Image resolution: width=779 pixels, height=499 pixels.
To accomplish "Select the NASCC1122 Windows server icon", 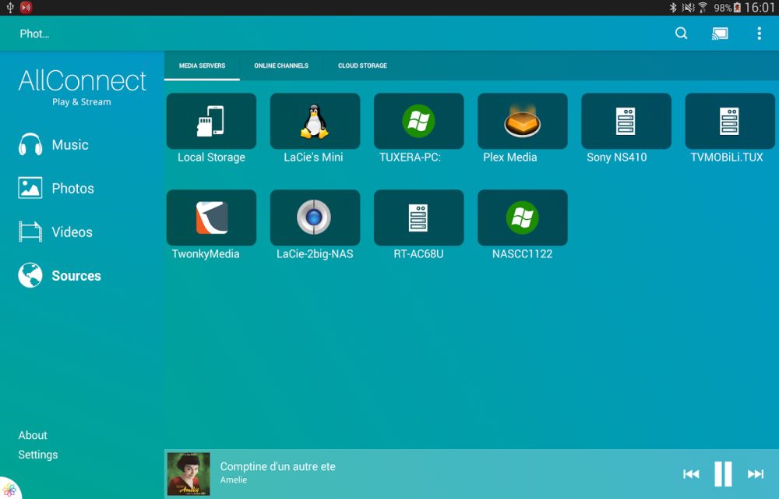I will (523, 218).
